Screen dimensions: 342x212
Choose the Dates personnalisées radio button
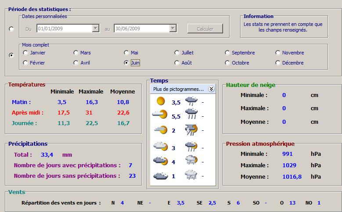pos(11,29)
